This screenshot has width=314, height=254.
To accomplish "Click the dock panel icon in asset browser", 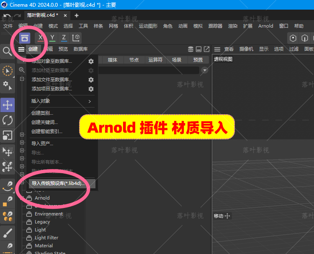I will click(198, 49).
